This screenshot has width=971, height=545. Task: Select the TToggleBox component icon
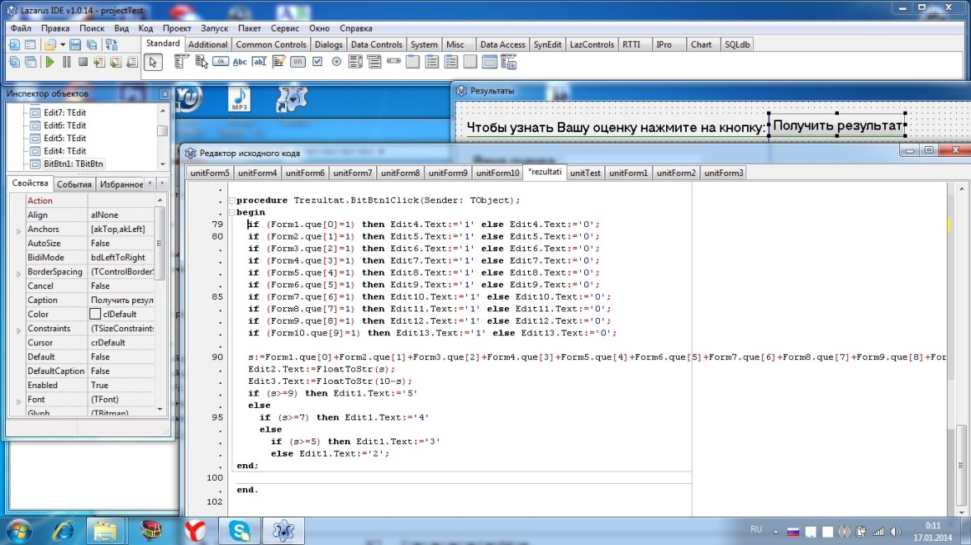click(x=297, y=62)
